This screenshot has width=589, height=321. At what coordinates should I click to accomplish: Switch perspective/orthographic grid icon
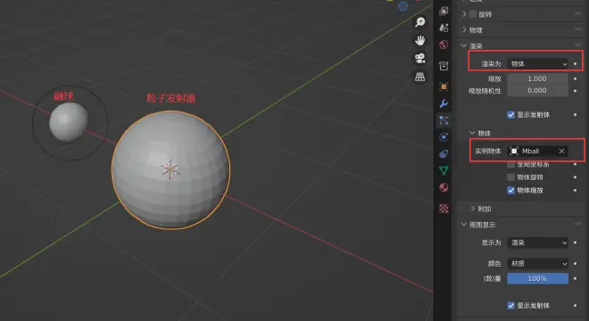point(420,77)
